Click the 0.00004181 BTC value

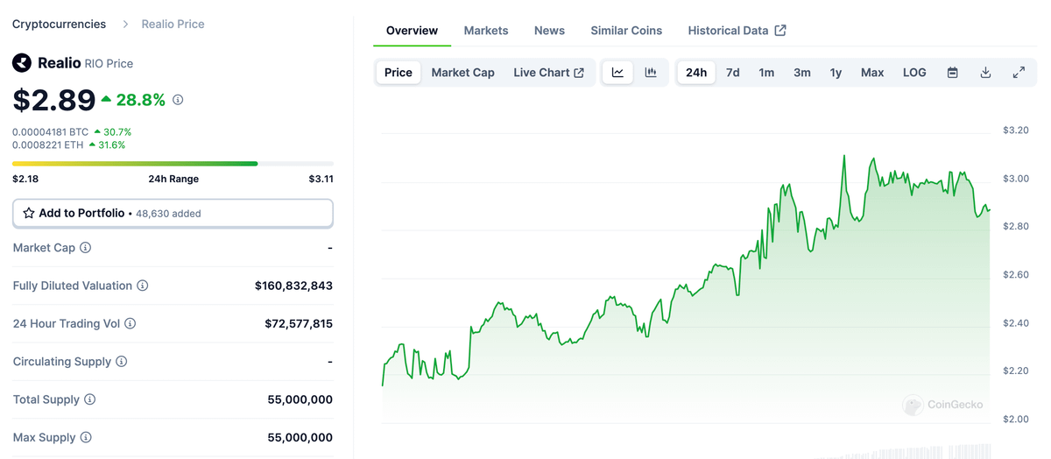pyautogui.click(x=50, y=131)
